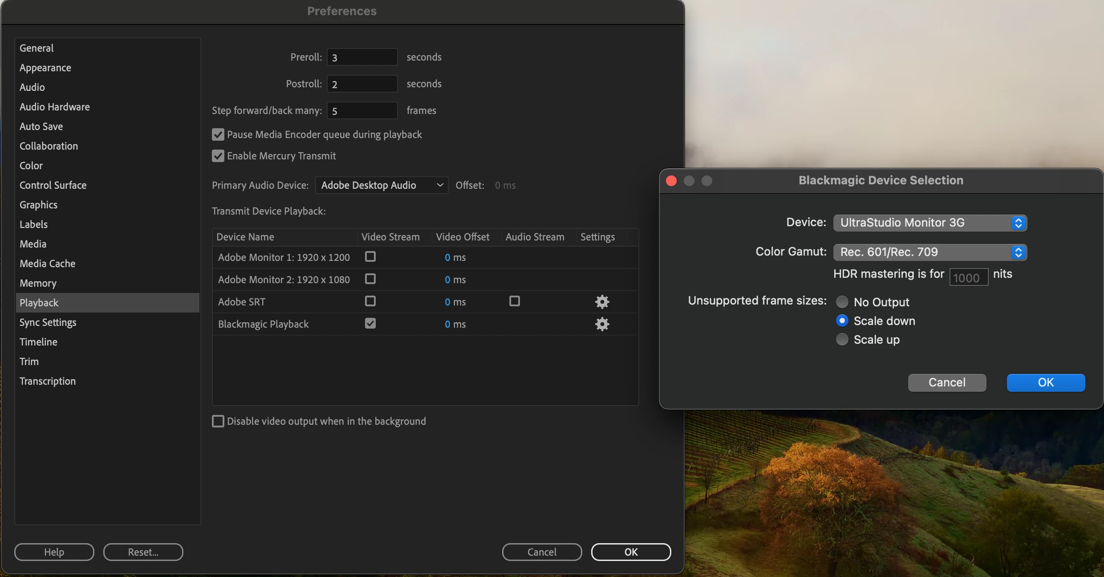Disable Enable Mercury Transmit checkbox
The width and height of the screenshot is (1104, 577).
click(x=218, y=156)
